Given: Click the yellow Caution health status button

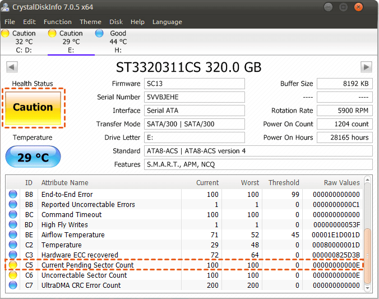Looking at the screenshot, I should (x=33, y=108).
